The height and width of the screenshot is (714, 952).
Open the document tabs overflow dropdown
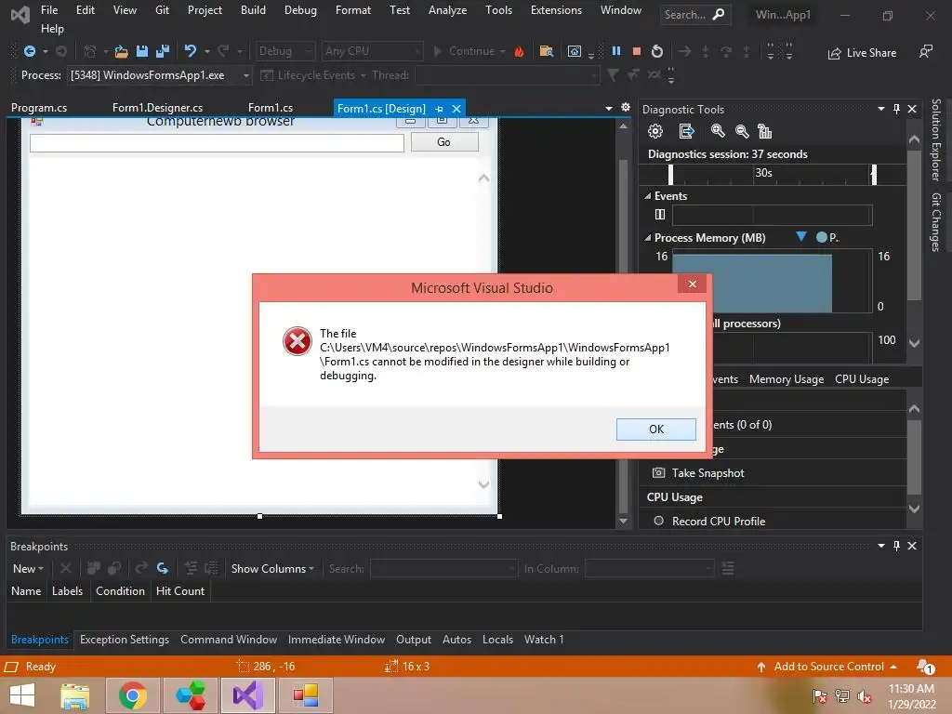[609, 108]
